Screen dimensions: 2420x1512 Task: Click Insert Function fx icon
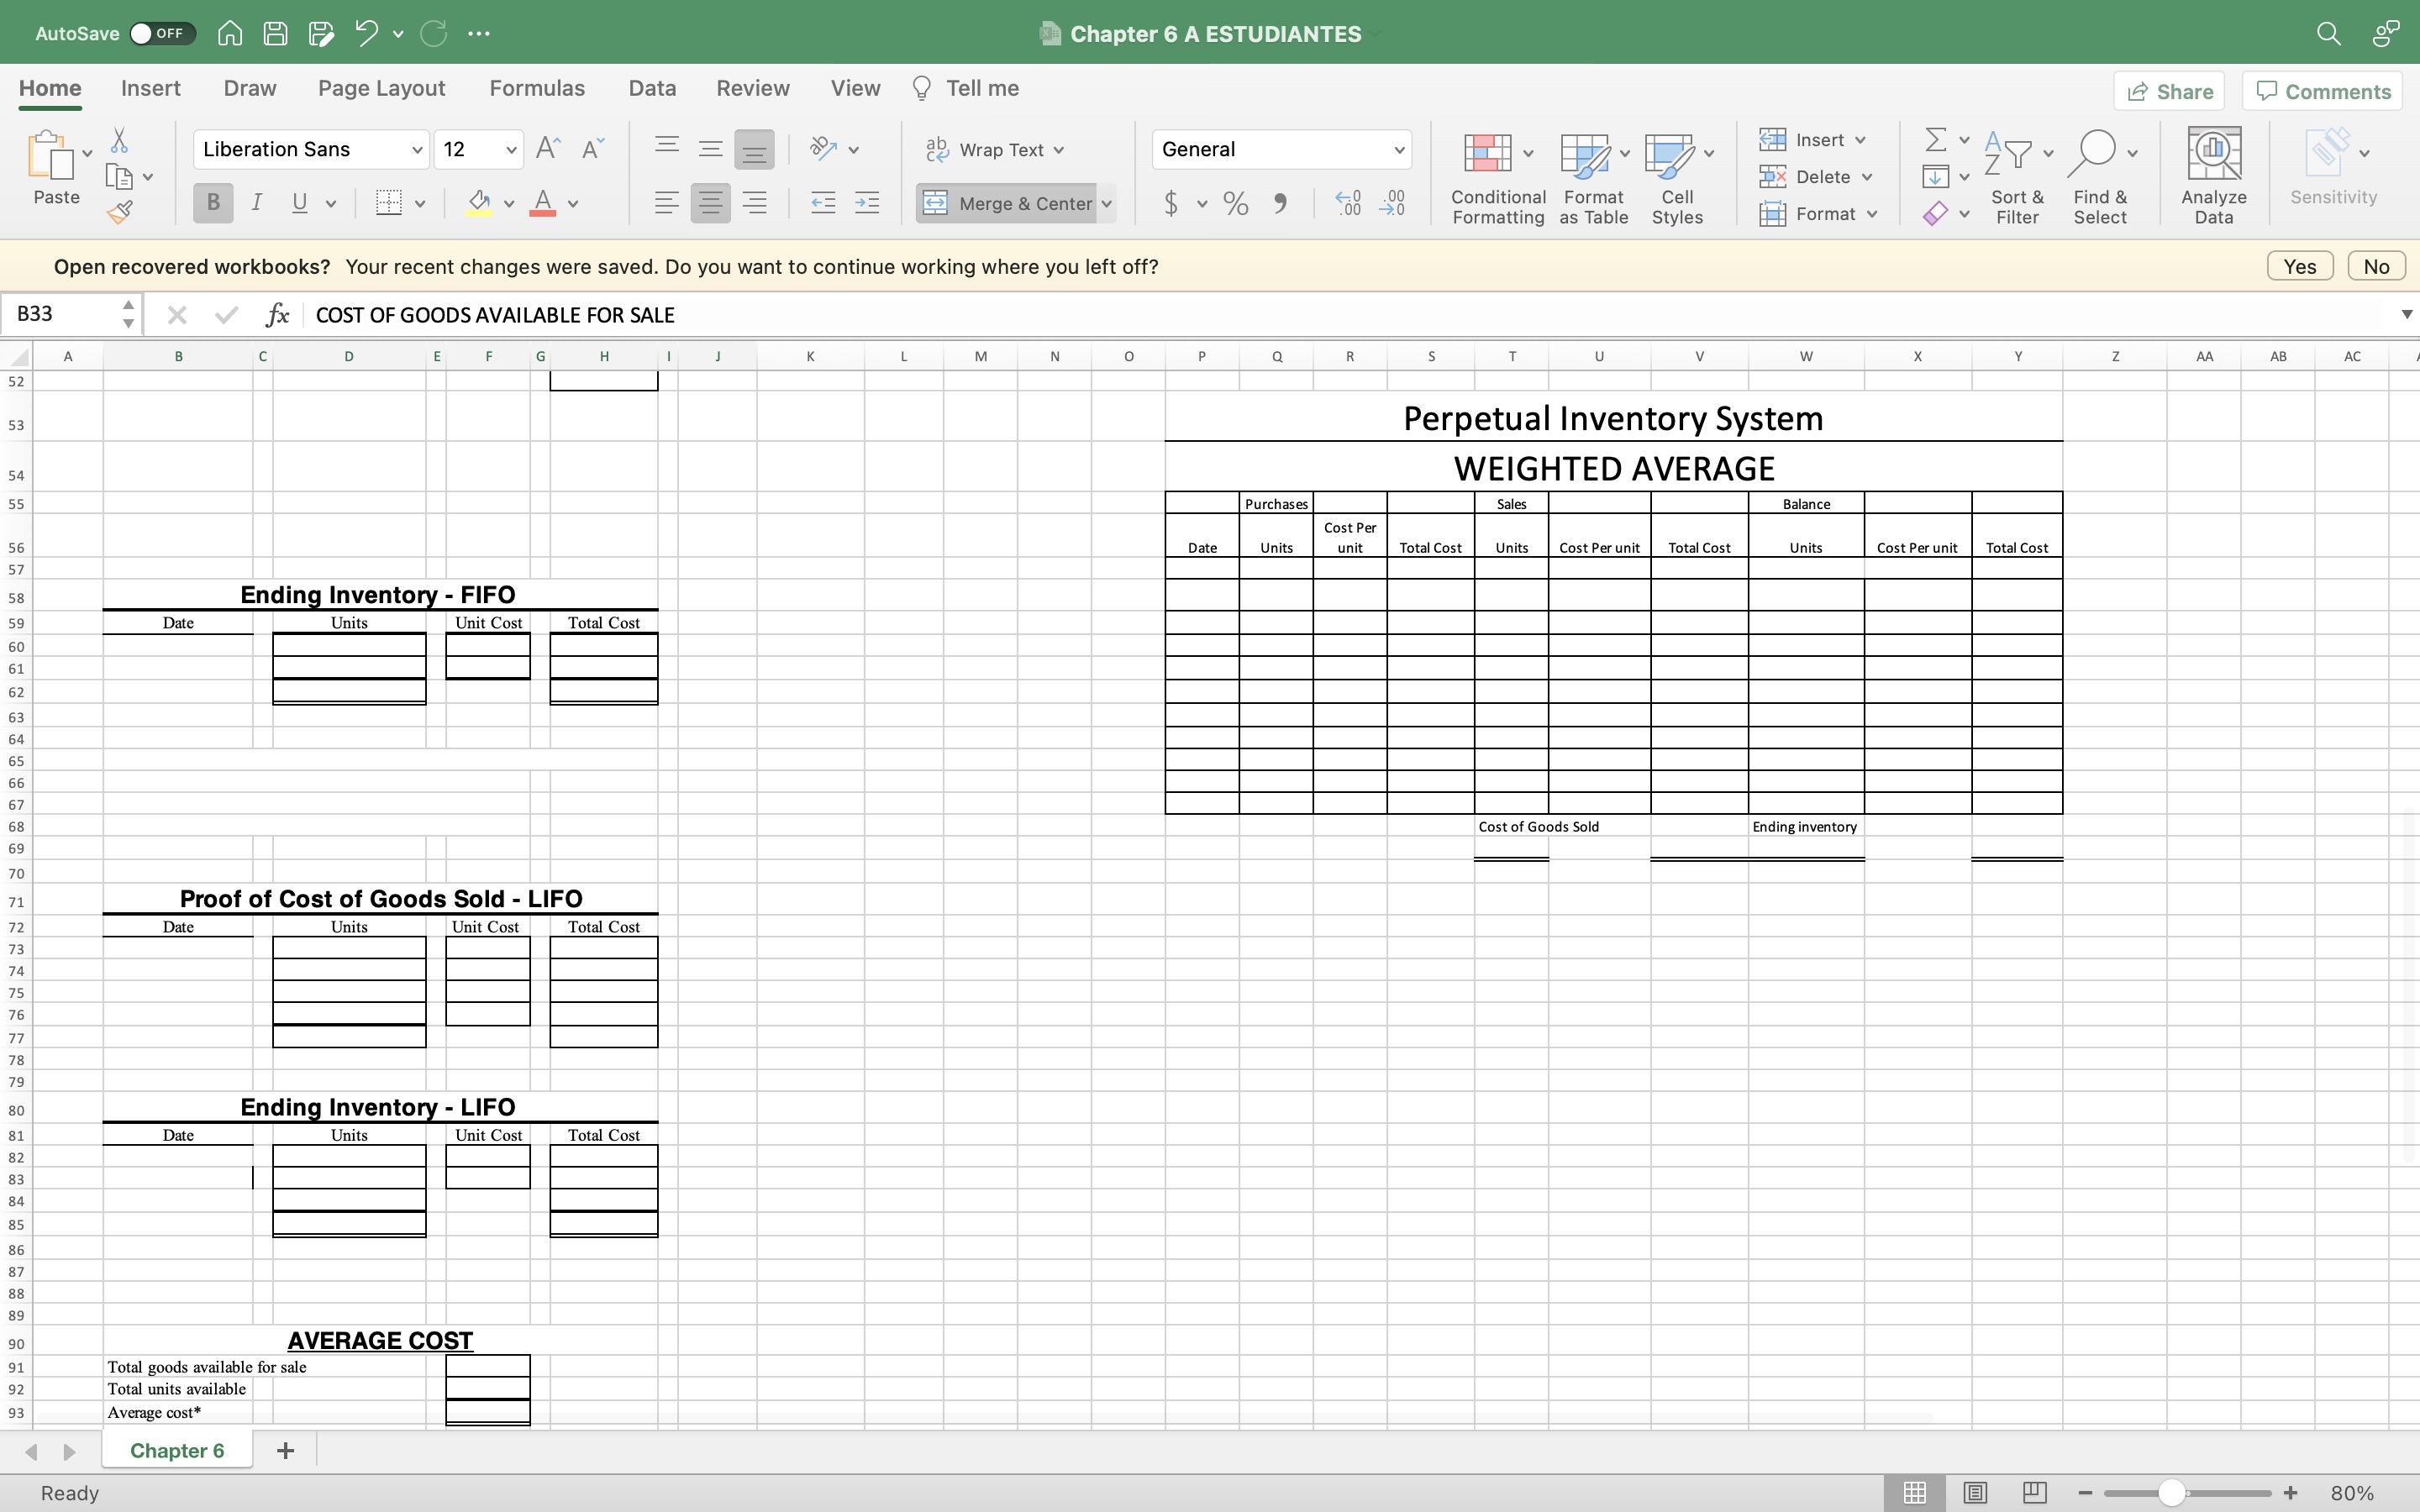pos(277,315)
